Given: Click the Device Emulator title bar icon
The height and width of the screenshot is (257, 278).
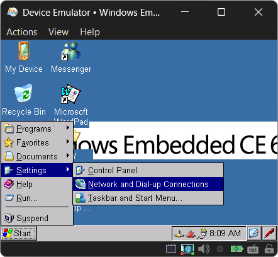Looking at the screenshot, I should click(13, 12).
